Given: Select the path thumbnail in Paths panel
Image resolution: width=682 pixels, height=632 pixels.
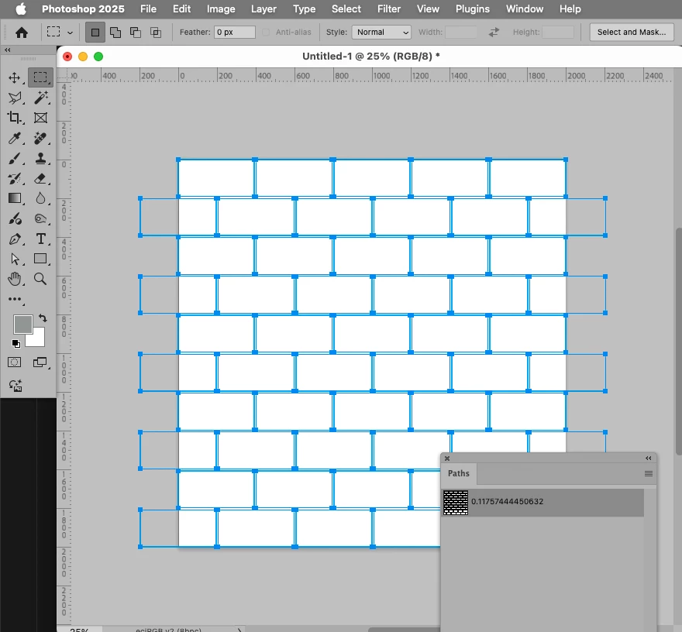Looking at the screenshot, I should pyautogui.click(x=456, y=503).
